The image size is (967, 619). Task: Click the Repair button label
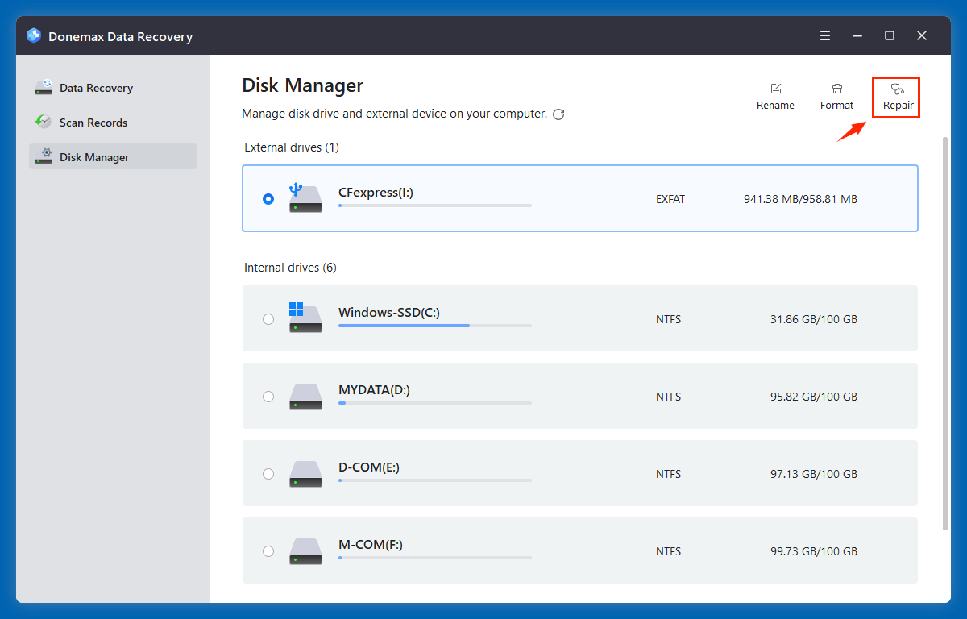click(x=897, y=105)
